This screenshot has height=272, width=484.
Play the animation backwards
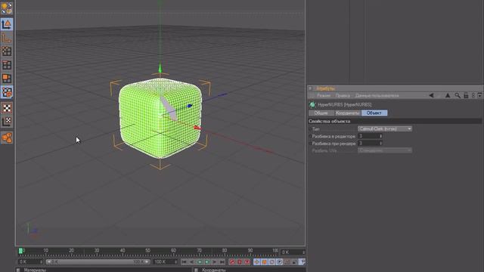200,262
